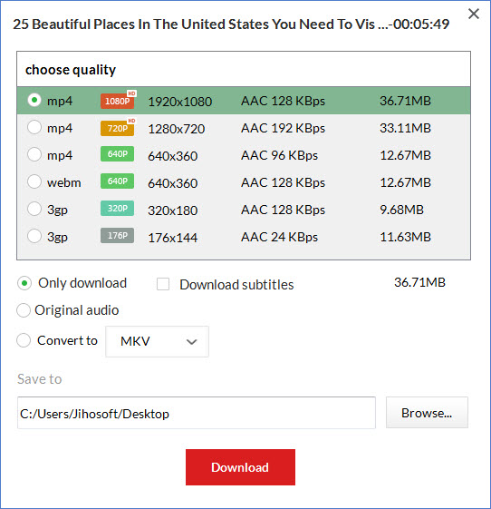The width and height of the screenshot is (491, 509).
Task: Click the red Download button
Action: point(240,467)
